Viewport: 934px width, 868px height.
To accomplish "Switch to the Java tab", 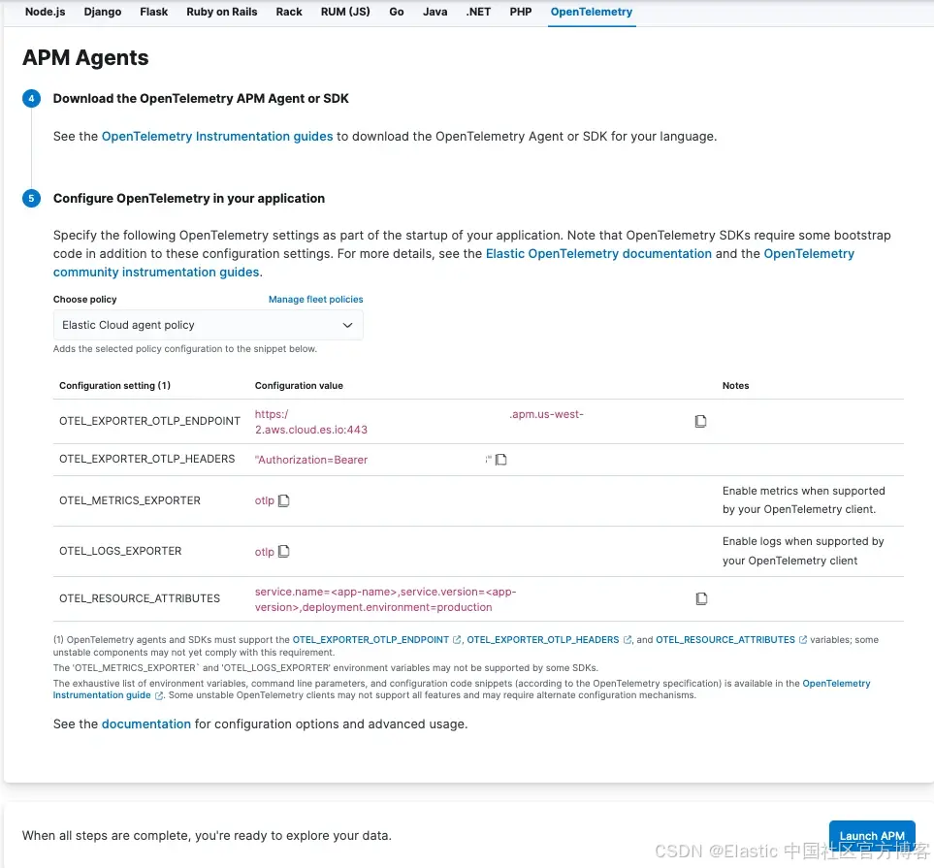I will (x=435, y=12).
